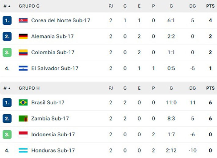Click Colombia's green position 3 badge
The image size is (217, 158).
(7, 52)
